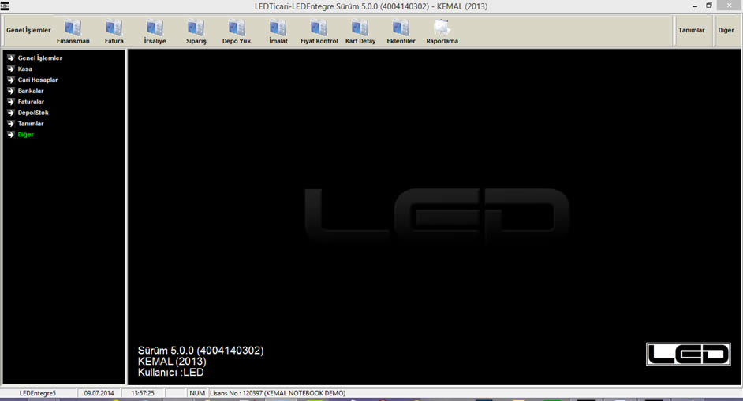743x401 pixels.
Task: Click Sürüm 5.0.0 (4004140302) text in workspace
Action: pos(201,351)
